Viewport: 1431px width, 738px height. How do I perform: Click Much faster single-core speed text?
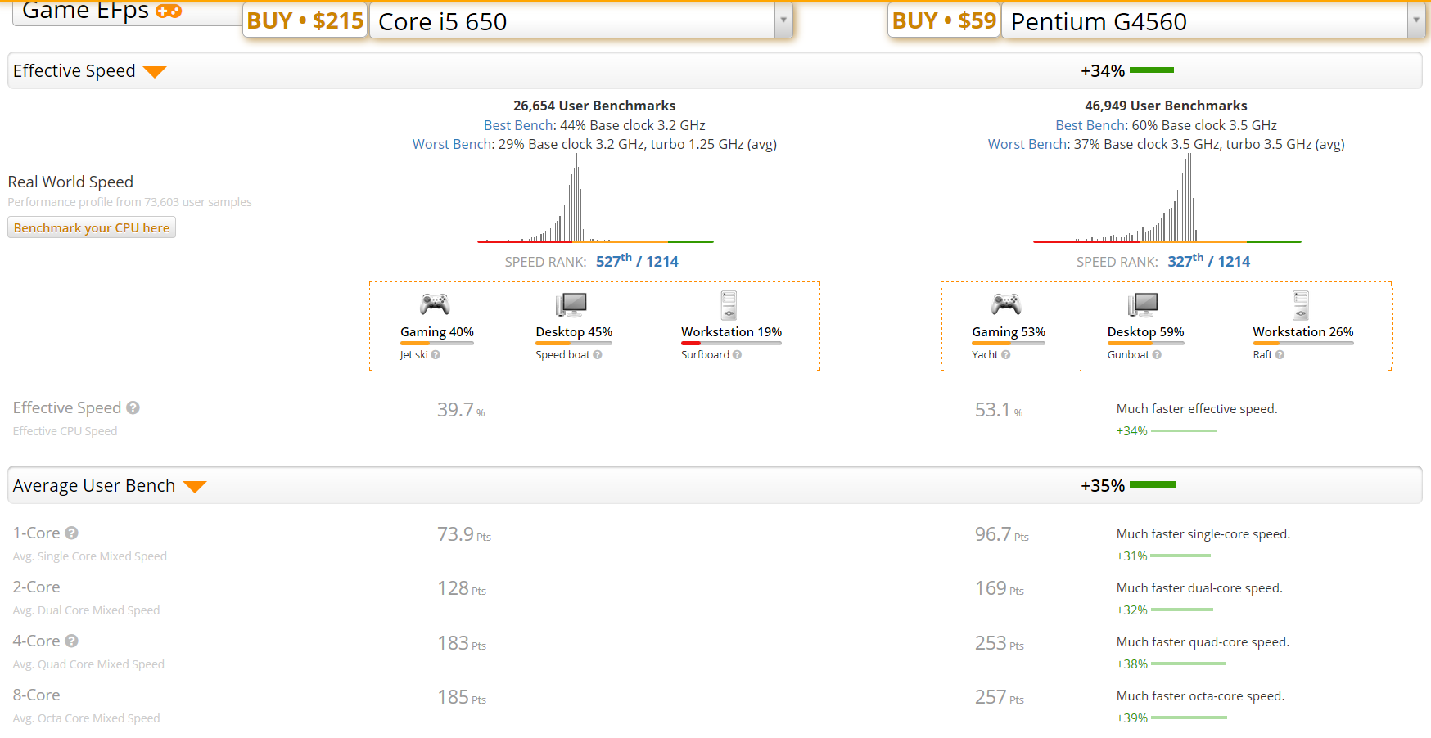click(1203, 533)
